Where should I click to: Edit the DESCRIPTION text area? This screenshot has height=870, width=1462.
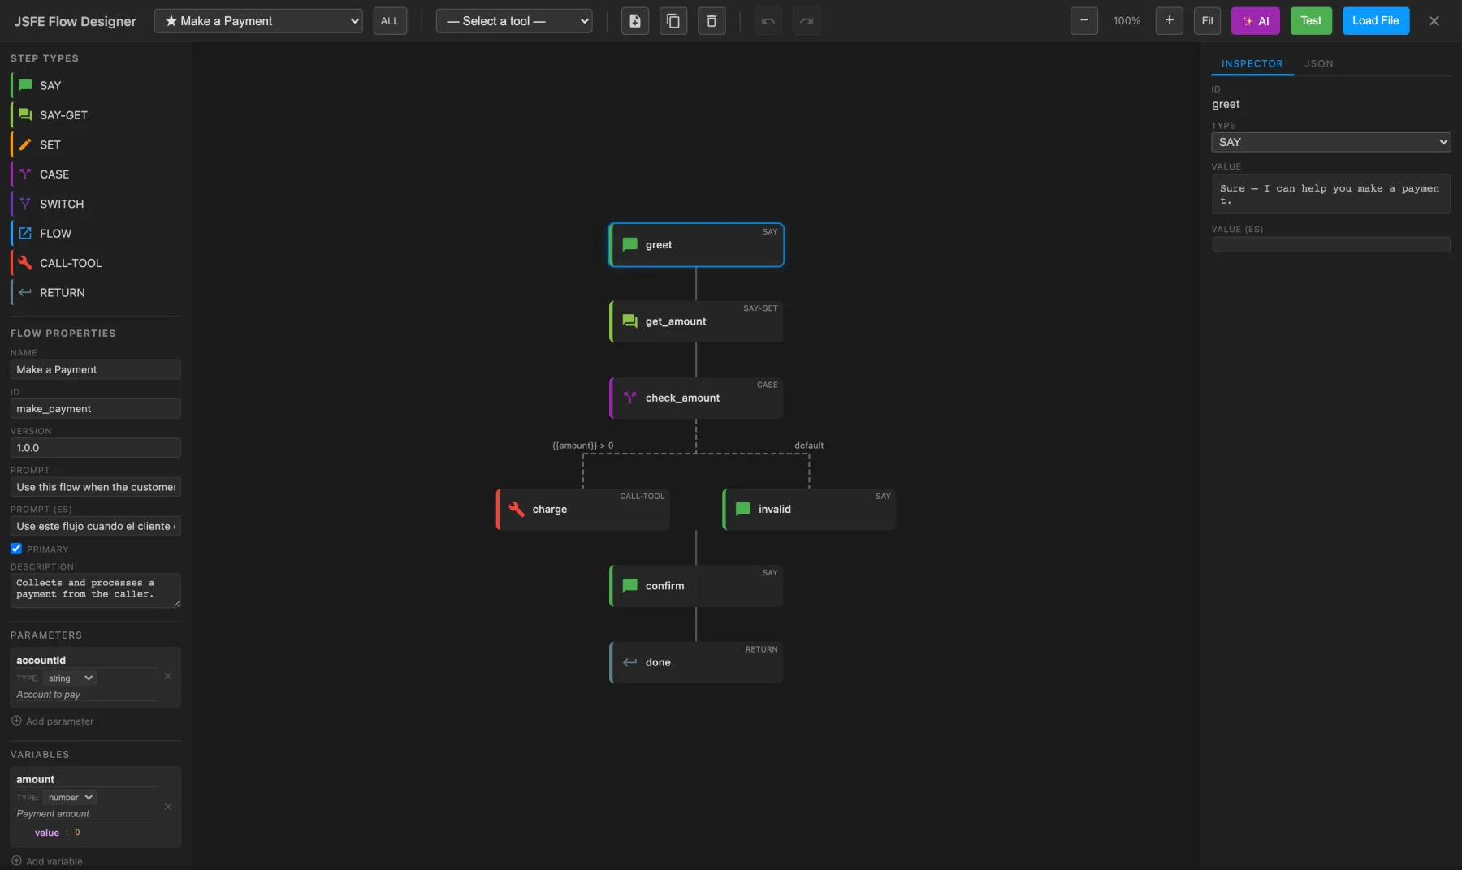tap(95, 590)
